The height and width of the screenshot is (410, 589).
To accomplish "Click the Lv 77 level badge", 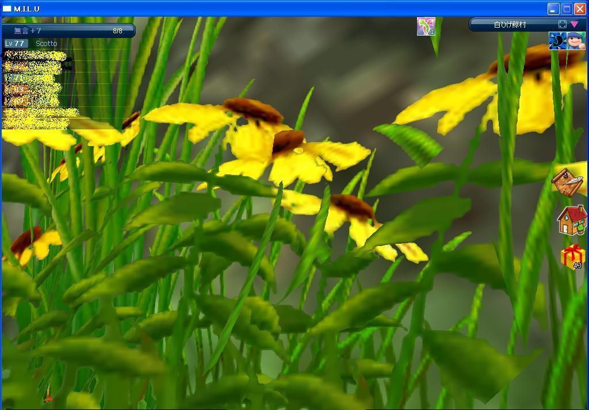I will click(16, 44).
